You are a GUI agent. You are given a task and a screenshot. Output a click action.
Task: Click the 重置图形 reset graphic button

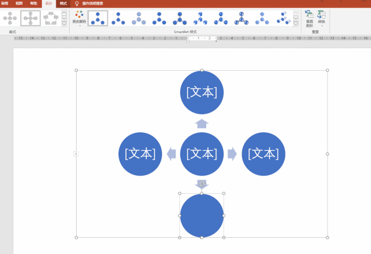(x=309, y=19)
